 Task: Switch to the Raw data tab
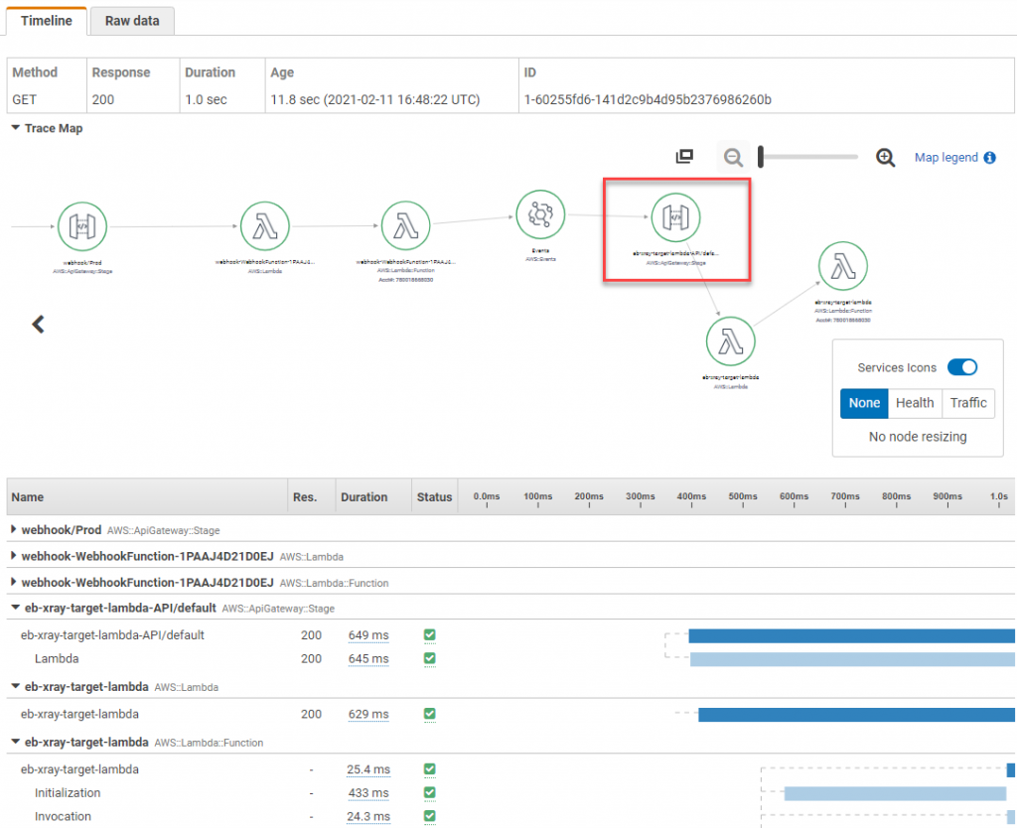[131, 20]
